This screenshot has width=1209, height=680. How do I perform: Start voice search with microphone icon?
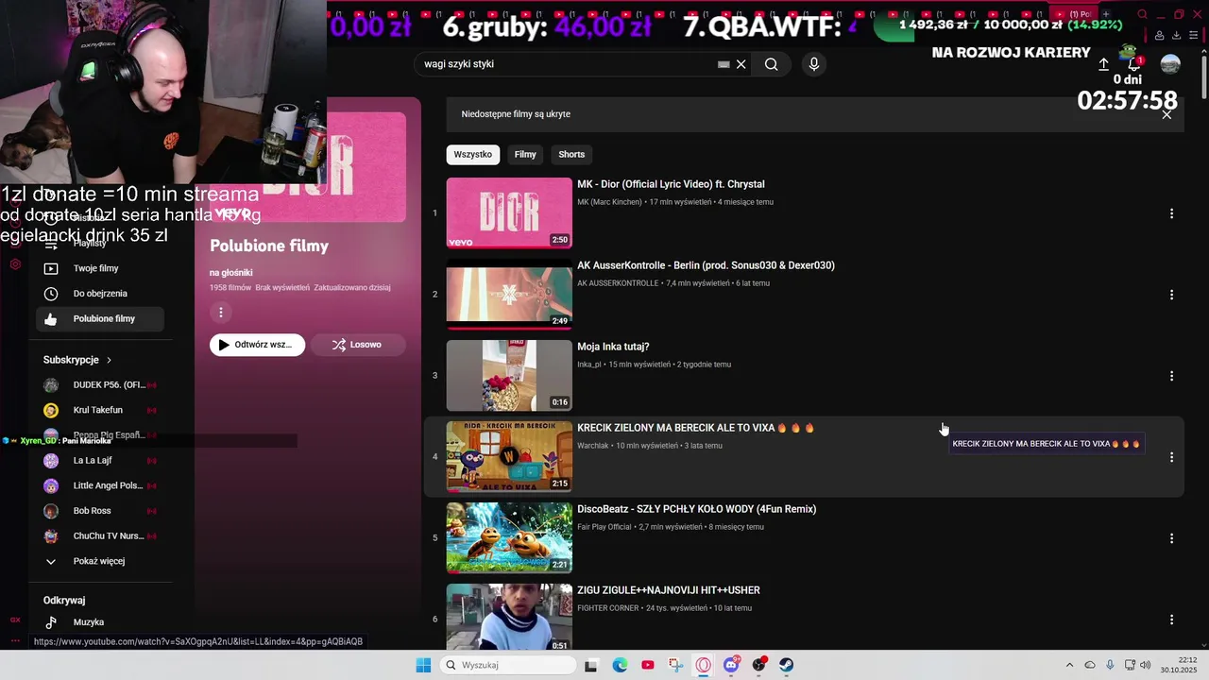click(x=814, y=64)
